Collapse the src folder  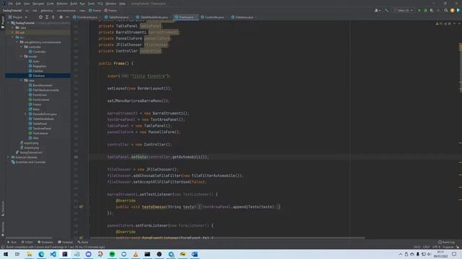point(13,37)
